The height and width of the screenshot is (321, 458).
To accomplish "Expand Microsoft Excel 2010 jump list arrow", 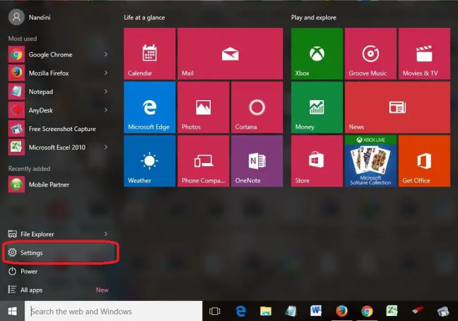I will pos(106,148).
